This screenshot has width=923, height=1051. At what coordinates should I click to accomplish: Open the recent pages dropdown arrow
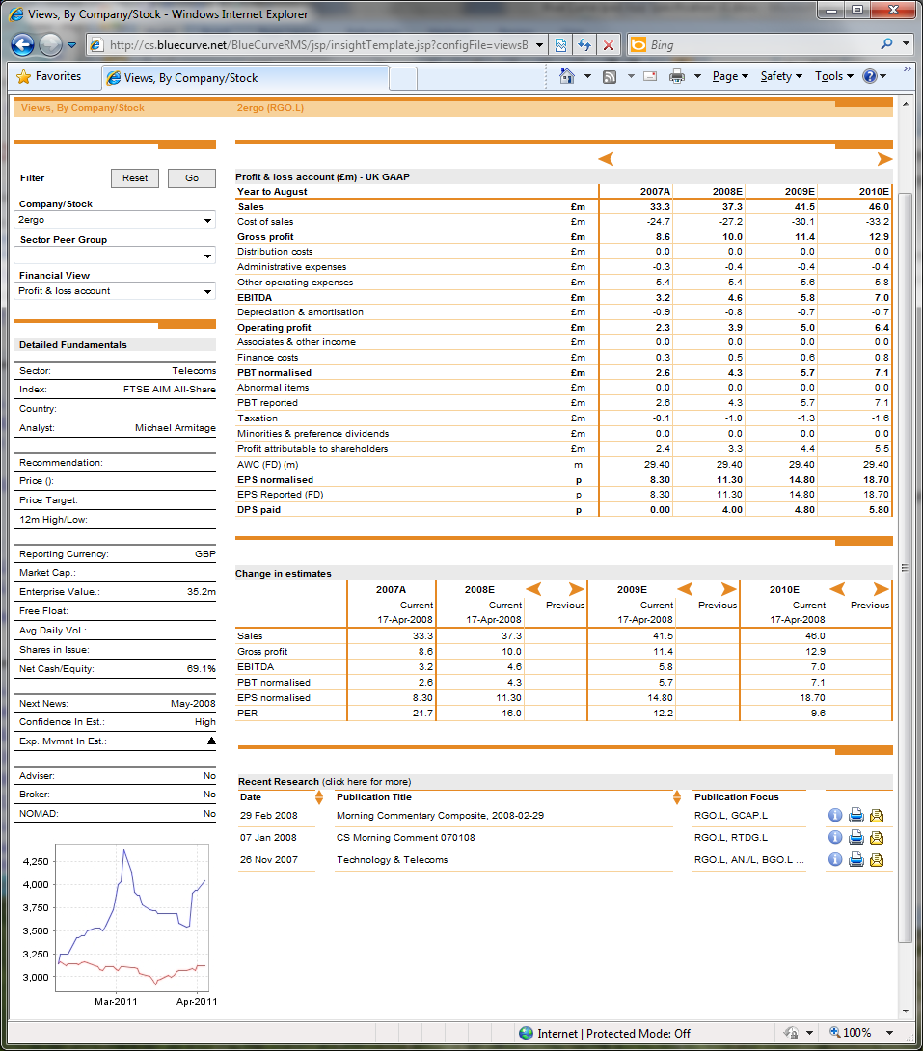(x=71, y=45)
